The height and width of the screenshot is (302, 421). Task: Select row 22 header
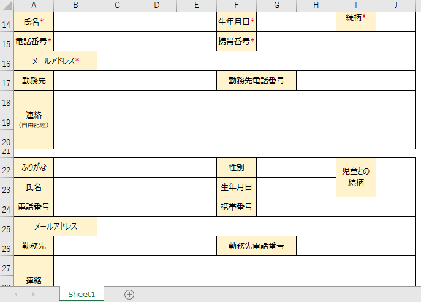point(7,167)
